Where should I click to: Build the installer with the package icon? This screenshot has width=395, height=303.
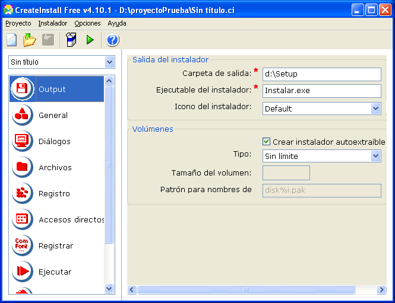click(71, 40)
